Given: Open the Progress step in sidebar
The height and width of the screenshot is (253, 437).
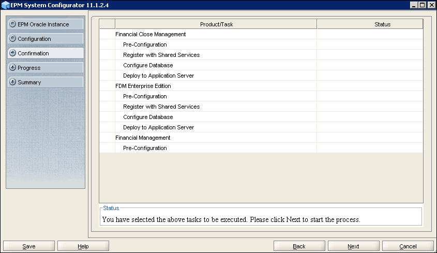Looking at the screenshot, I should click(44, 68).
